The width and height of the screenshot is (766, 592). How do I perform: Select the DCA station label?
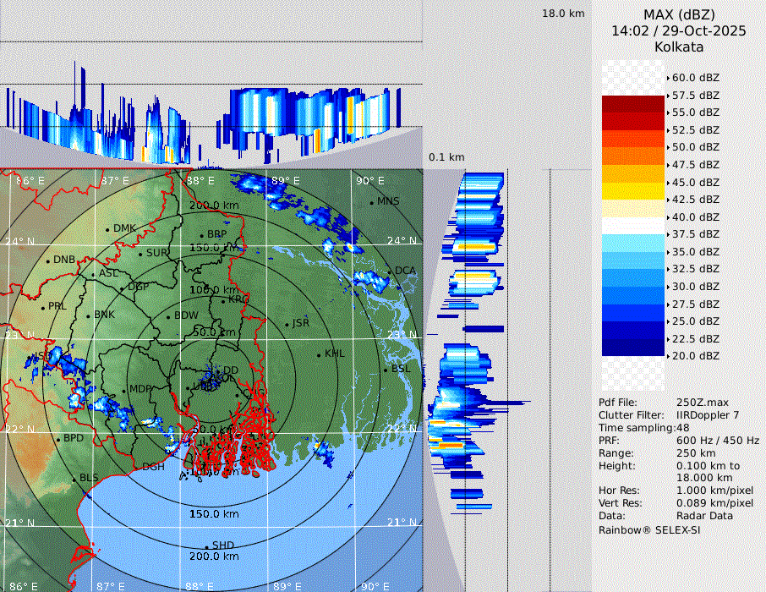pos(406,271)
